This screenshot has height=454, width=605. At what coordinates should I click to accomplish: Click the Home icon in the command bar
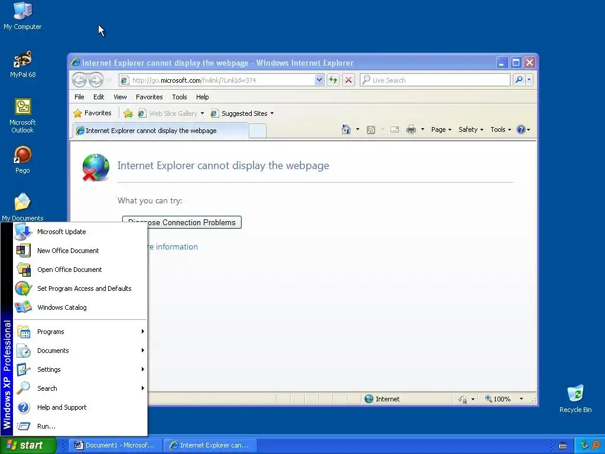(x=346, y=129)
